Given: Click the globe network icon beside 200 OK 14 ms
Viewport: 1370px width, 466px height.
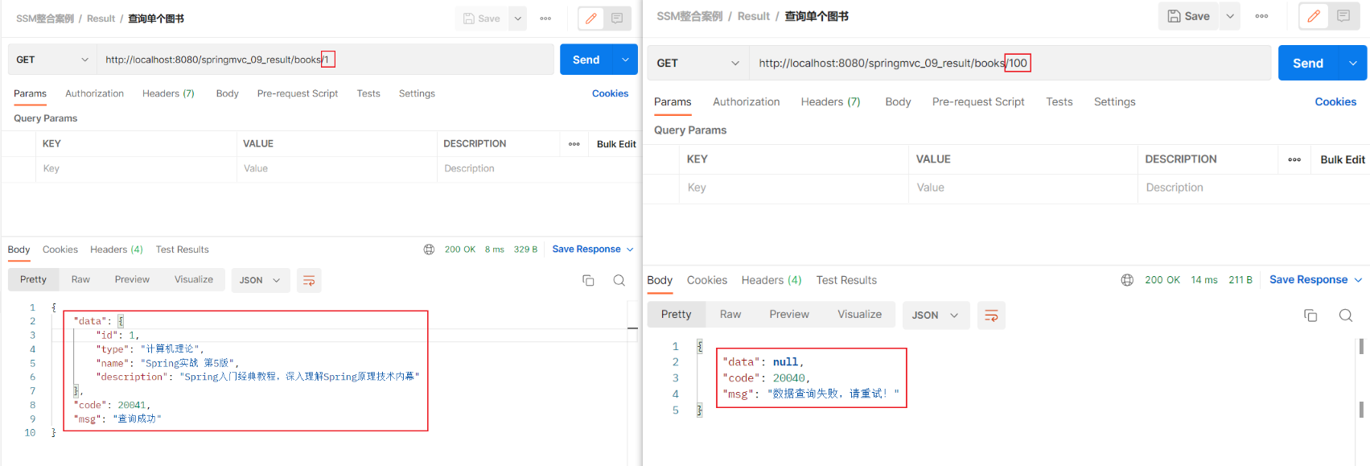Looking at the screenshot, I should click(x=1127, y=280).
